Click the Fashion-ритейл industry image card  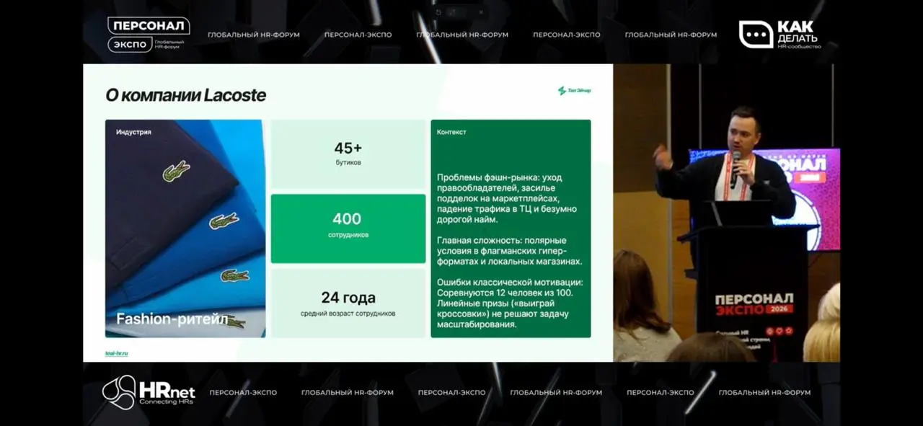(x=185, y=228)
